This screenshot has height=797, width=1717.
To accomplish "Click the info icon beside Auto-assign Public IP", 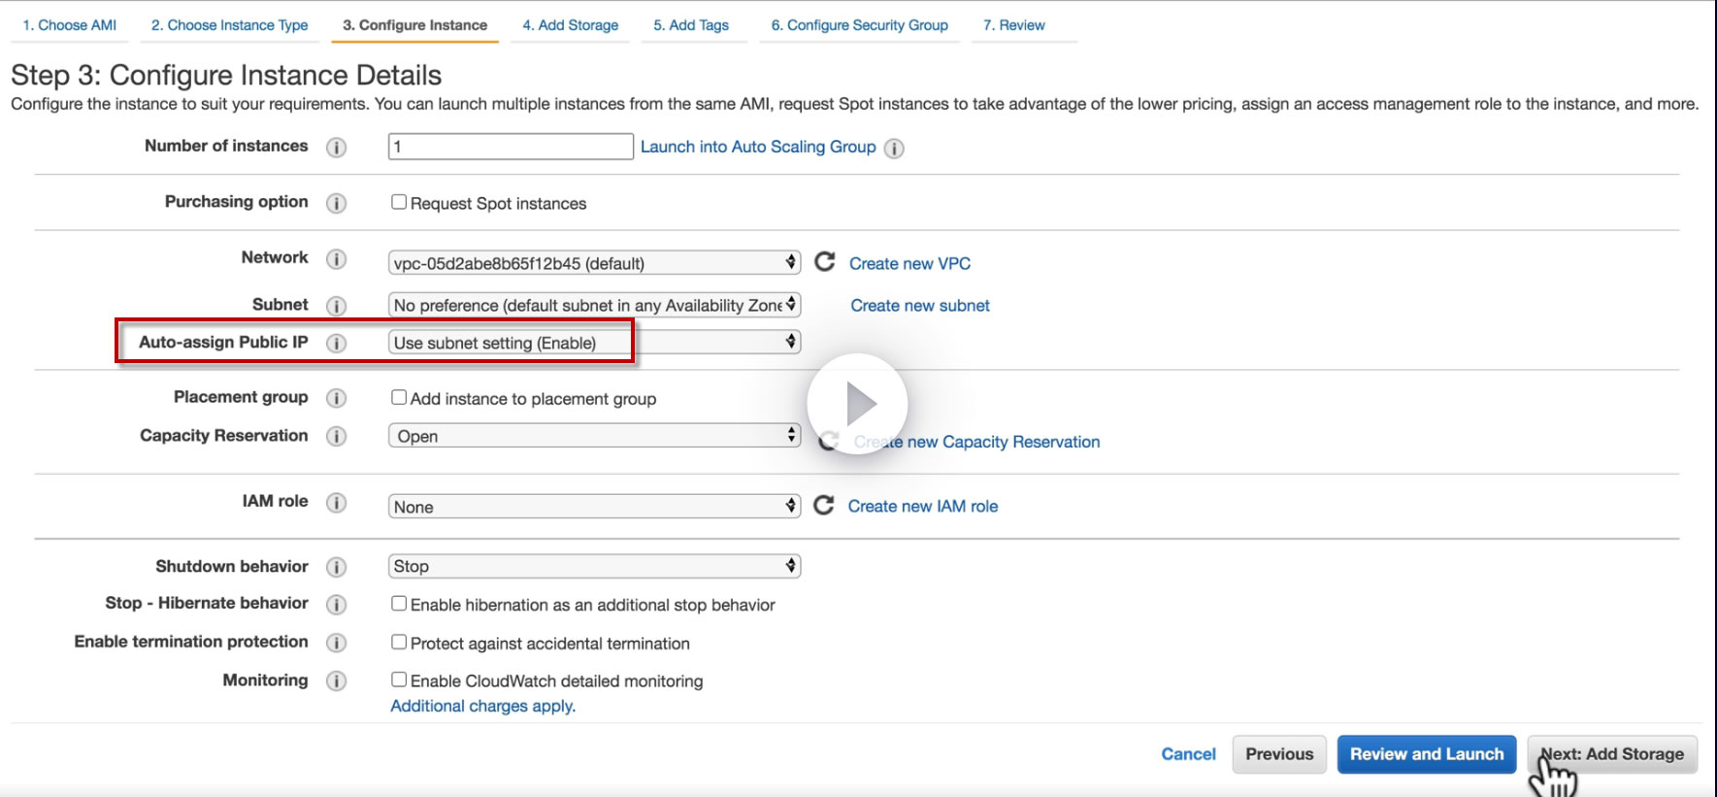I will [336, 343].
